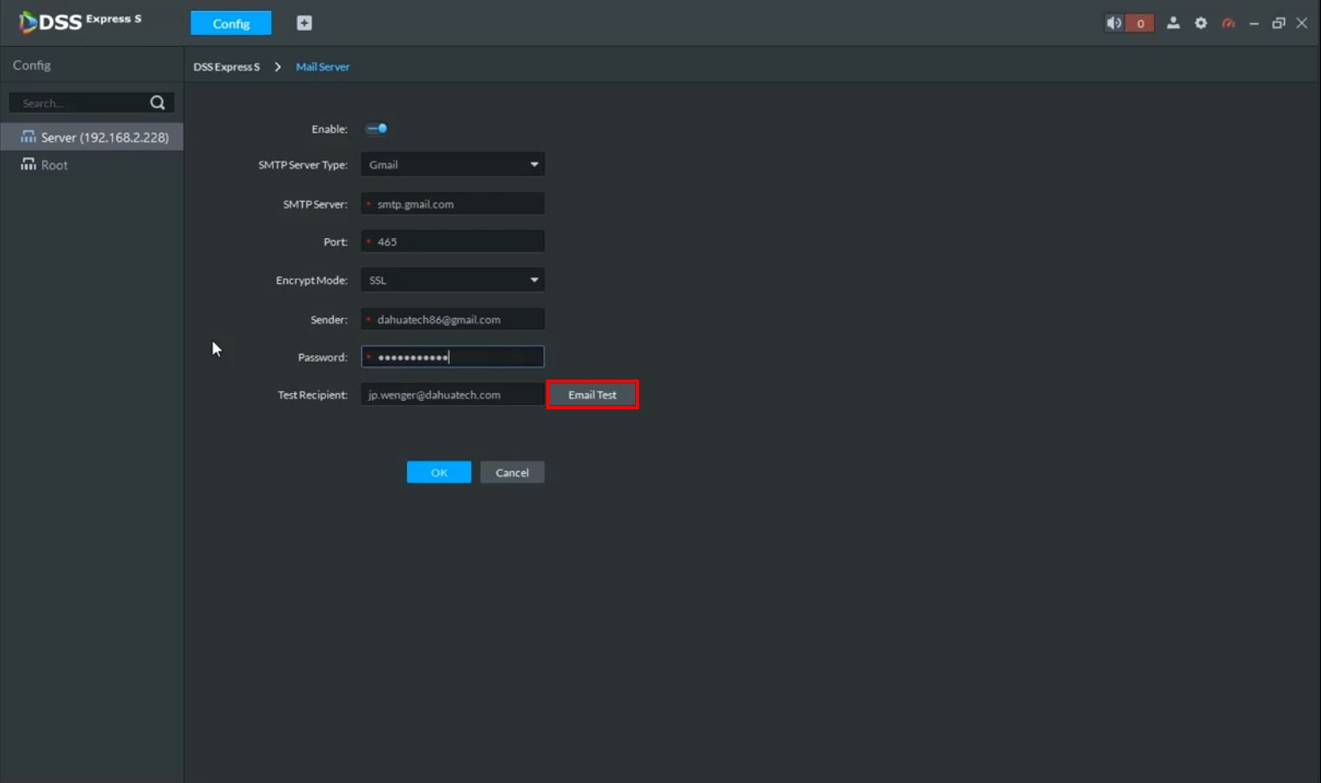The height and width of the screenshot is (783, 1321).
Task: Click the Port input field
Action: [452, 241]
